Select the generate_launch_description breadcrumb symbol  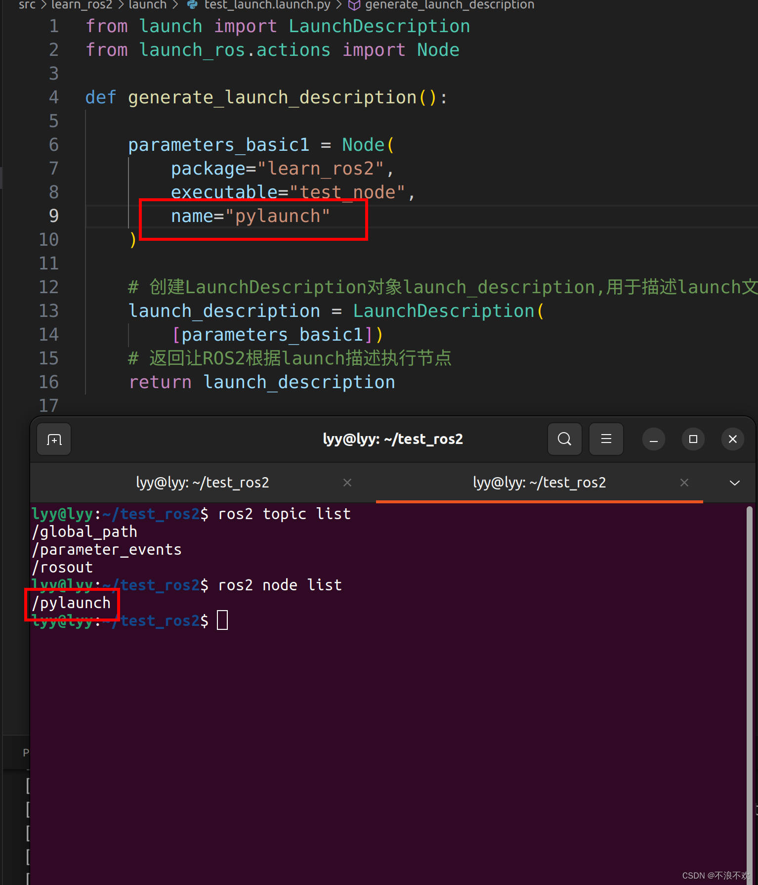pos(450,5)
